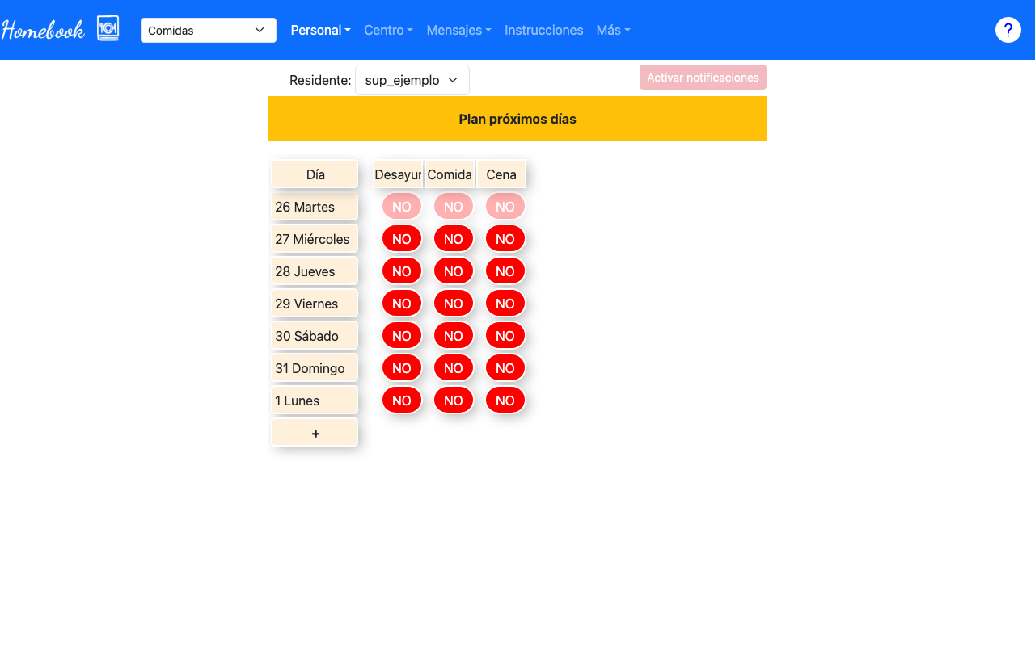Toggle Desayuno NO for 29 Viernes
The height and width of the screenshot is (646, 1035).
point(402,304)
